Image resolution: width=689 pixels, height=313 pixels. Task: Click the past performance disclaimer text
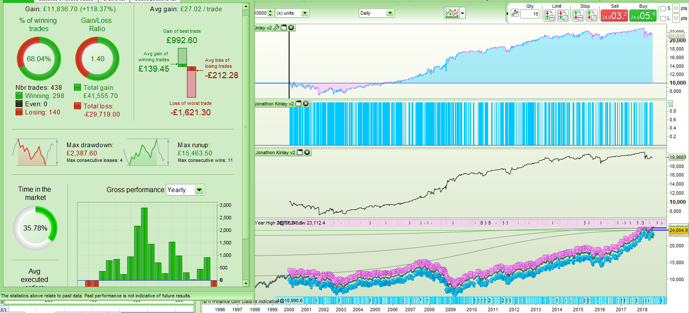(96, 296)
